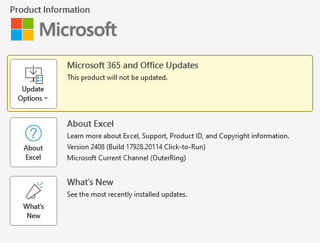Click the About Excel section heading
Screen dimensions: 320x243
click(90, 124)
